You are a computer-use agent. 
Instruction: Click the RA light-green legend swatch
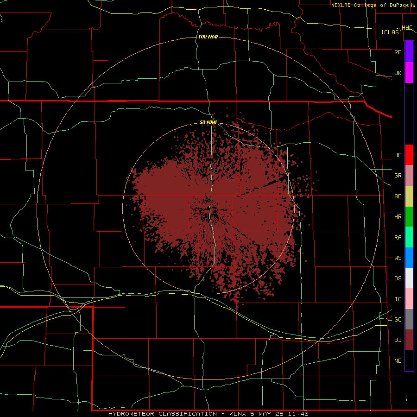[x=409, y=237]
